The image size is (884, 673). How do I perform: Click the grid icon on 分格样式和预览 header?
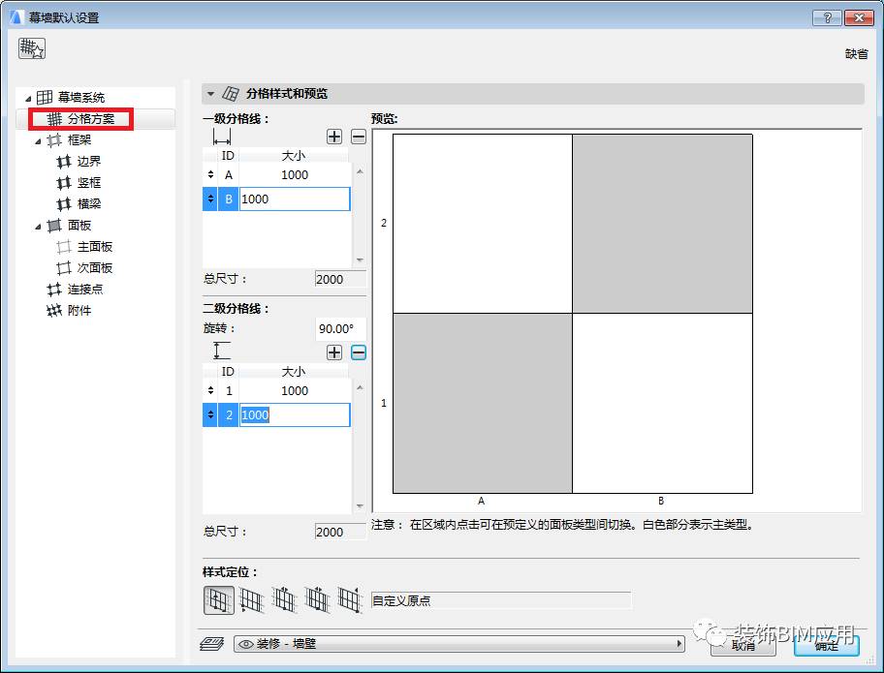point(230,93)
